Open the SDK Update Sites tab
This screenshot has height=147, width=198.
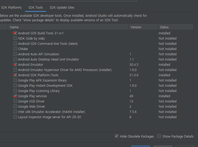pyautogui.click(x=62, y=8)
